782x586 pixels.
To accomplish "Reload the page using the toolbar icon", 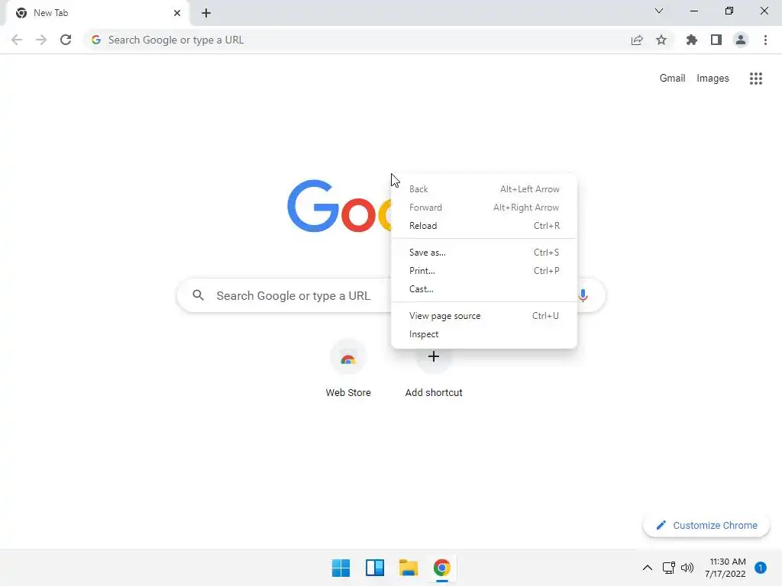I will tap(66, 40).
